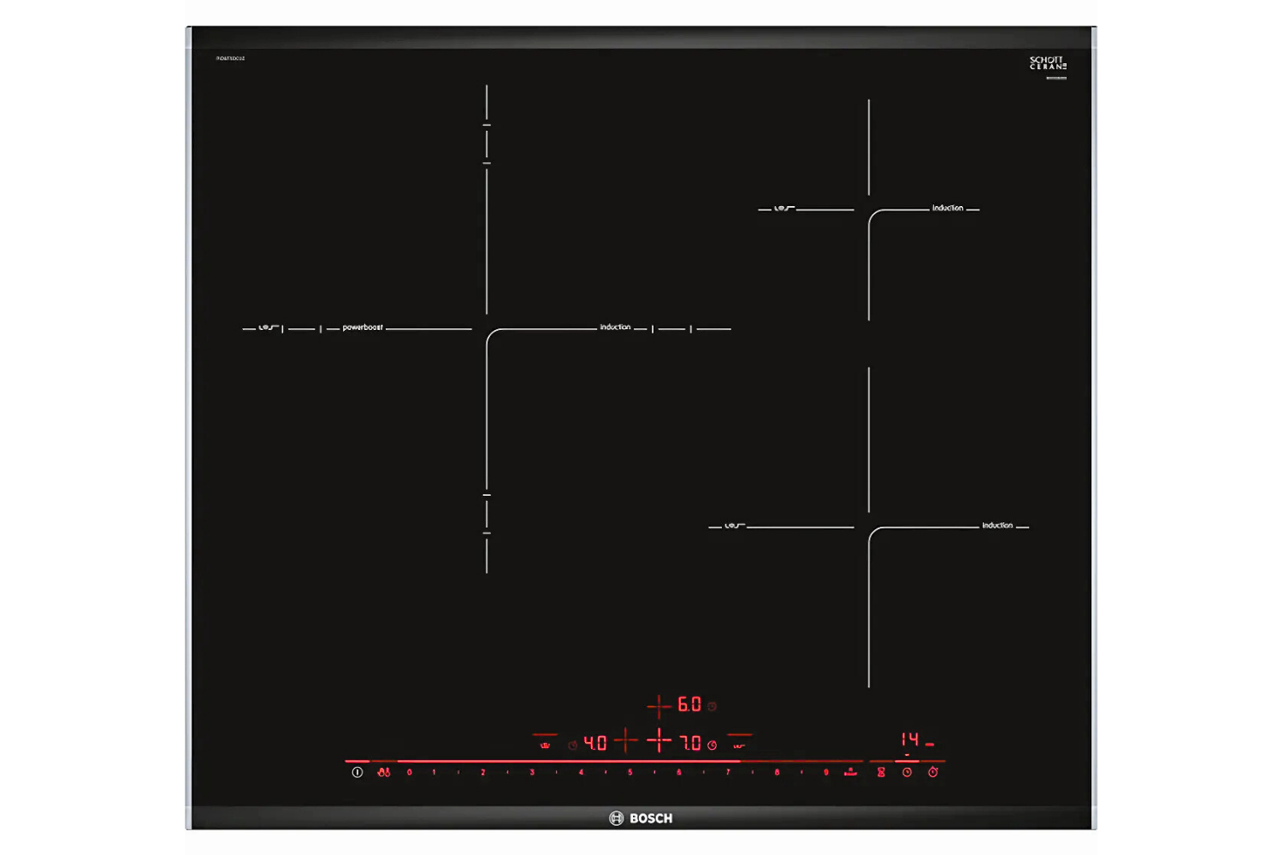
Task: Set the power slider to level 1
Action: [x=435, y=772]
